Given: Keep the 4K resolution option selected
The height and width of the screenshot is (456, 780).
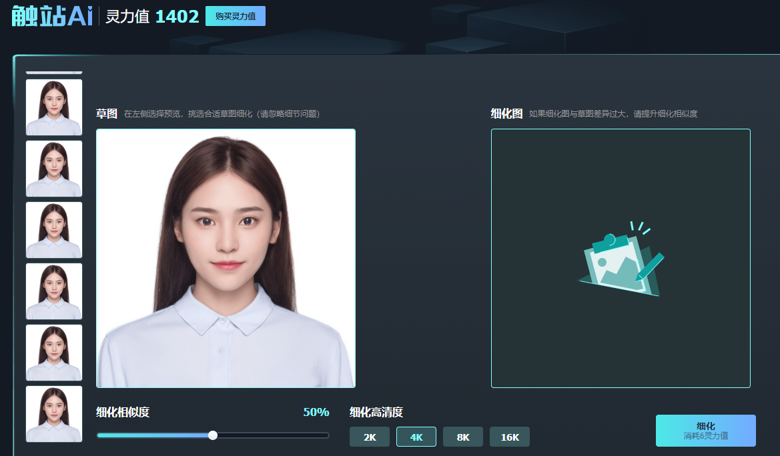Looking at the screenshot, I should [x=416, y=437].
